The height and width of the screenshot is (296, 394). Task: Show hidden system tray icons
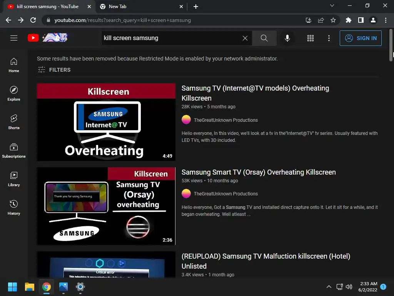click(x=329, y=287)
